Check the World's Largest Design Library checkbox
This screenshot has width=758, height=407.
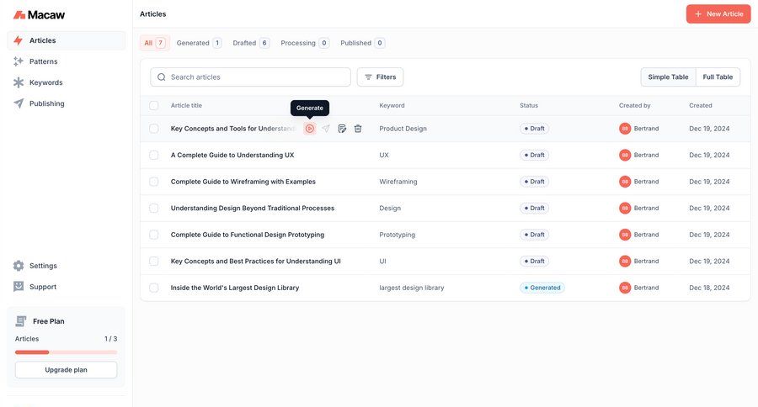click(x=154, y=288)
